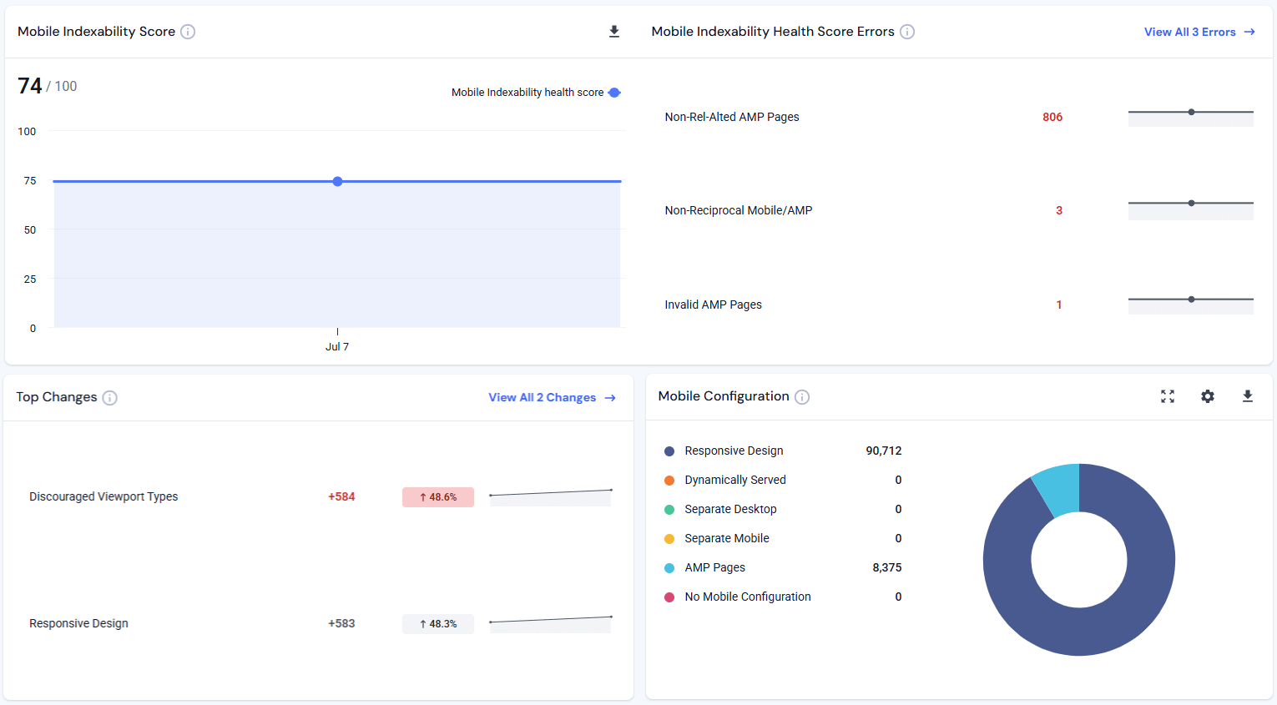Click the data point on the health score line
This screenshot has height=705, width=1277.
tap(337, 181)
